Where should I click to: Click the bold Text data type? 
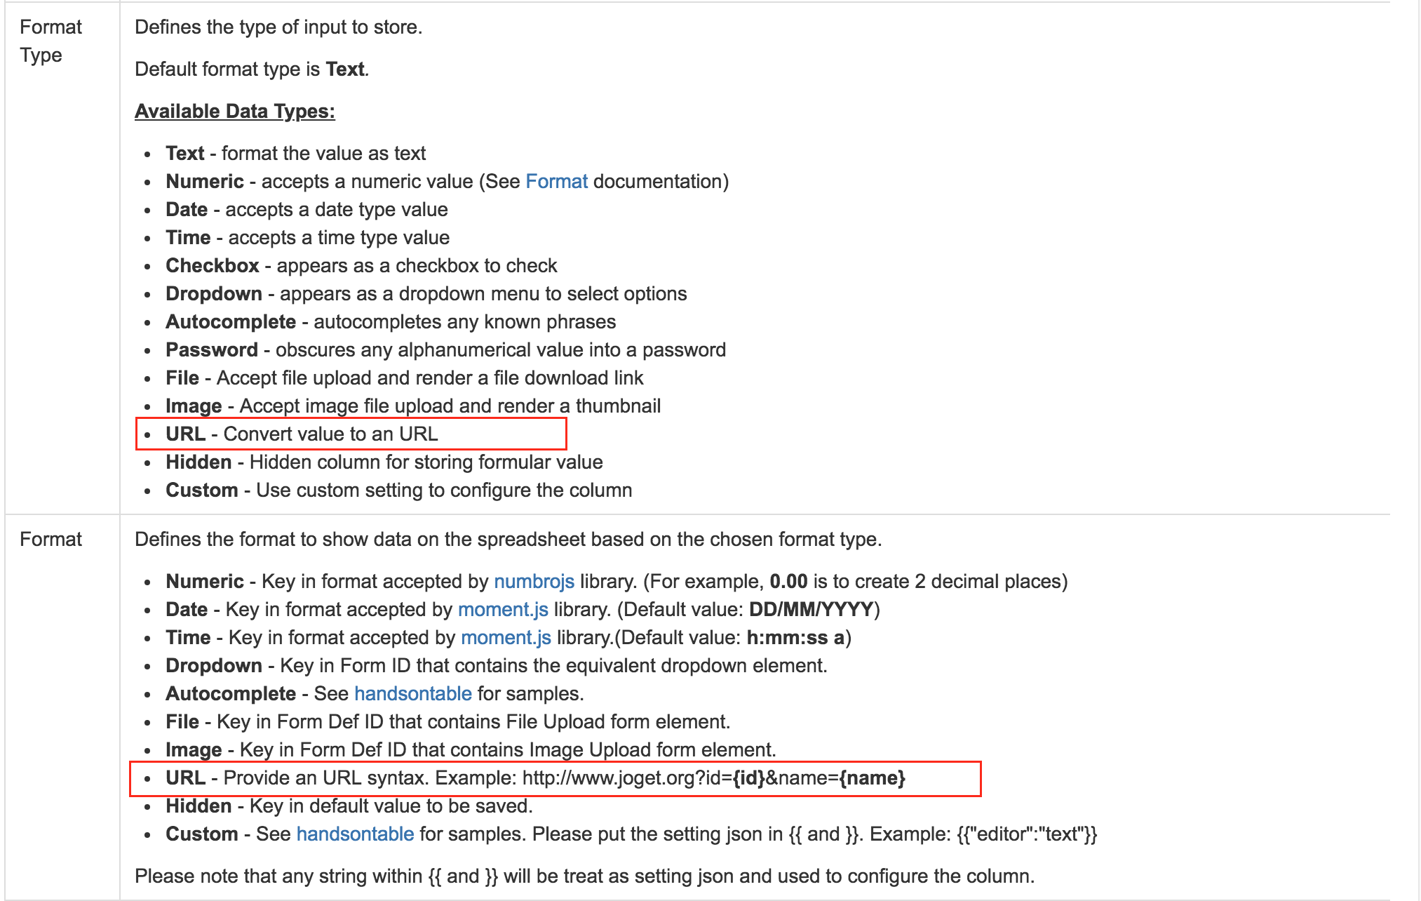(x=185, y=153)
